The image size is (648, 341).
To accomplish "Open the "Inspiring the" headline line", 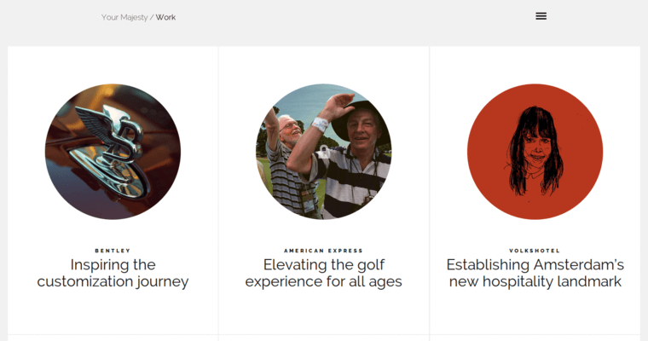I will (x=113, y=265).
